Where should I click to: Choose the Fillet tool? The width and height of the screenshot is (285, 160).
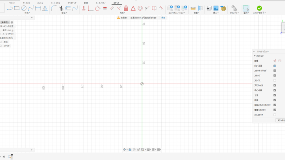pos(53,8)
